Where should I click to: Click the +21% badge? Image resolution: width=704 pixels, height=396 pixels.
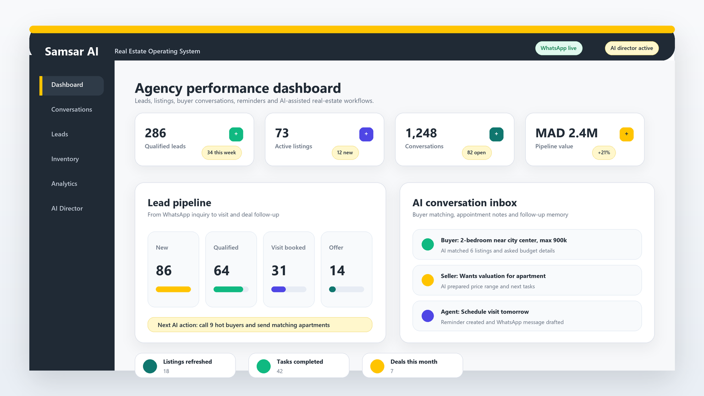pyautogui.click(x=604, y=153)
